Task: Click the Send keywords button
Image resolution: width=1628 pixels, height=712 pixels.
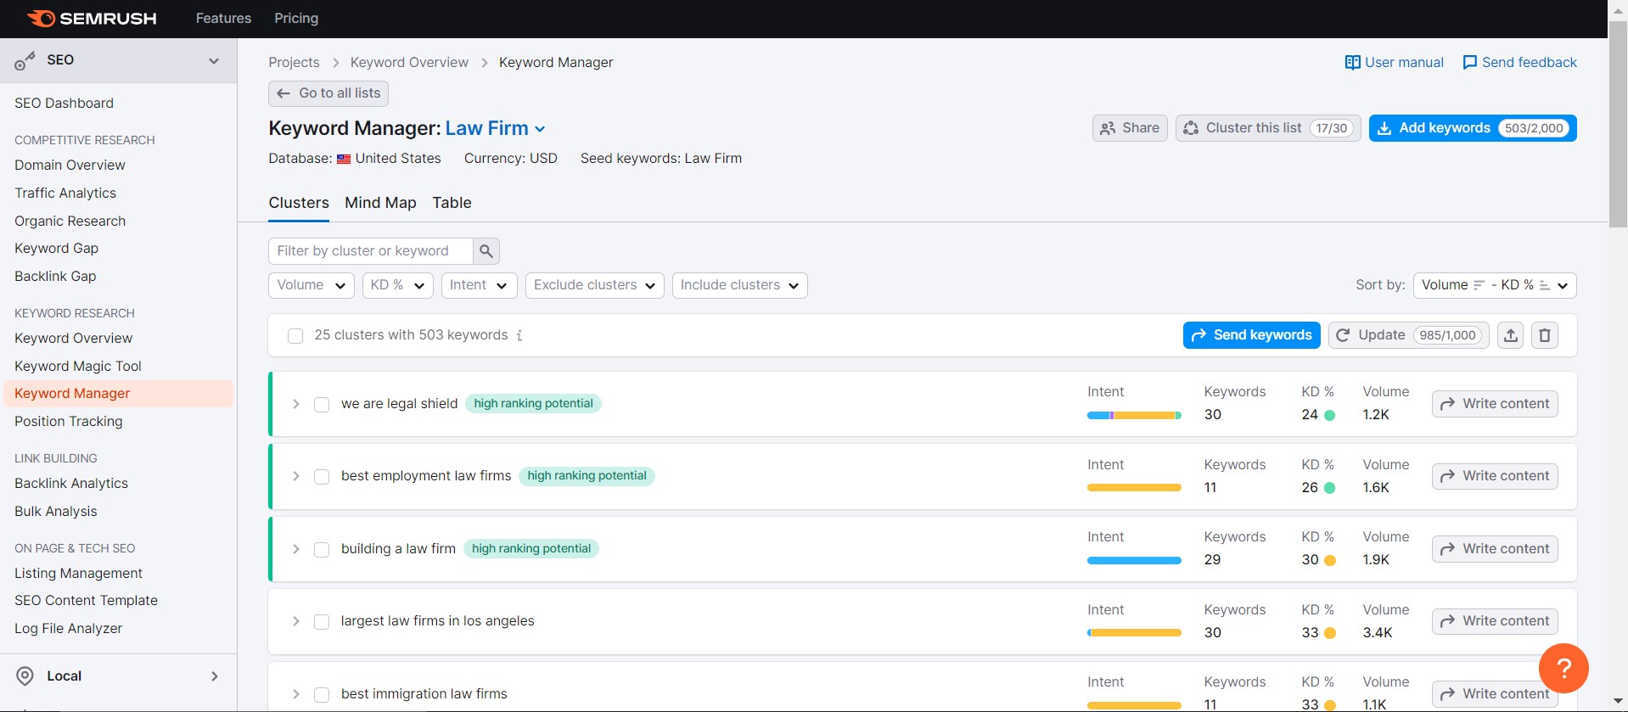Action: [1251, 335]
